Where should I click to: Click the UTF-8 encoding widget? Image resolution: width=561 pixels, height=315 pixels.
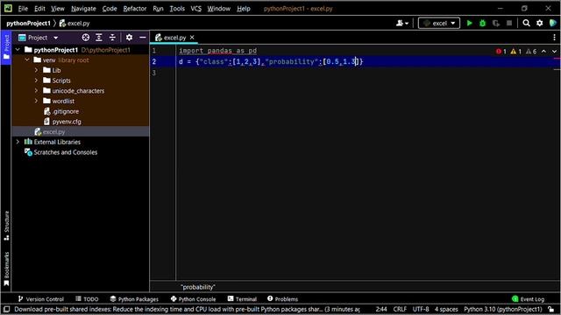click(x=421, y=309)
